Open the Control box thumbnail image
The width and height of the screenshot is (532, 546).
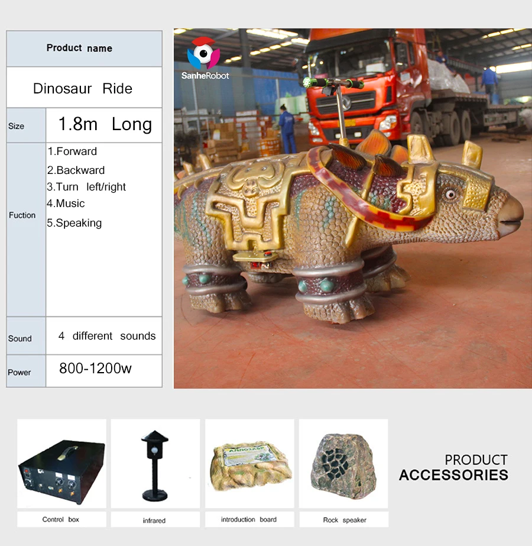62,463
